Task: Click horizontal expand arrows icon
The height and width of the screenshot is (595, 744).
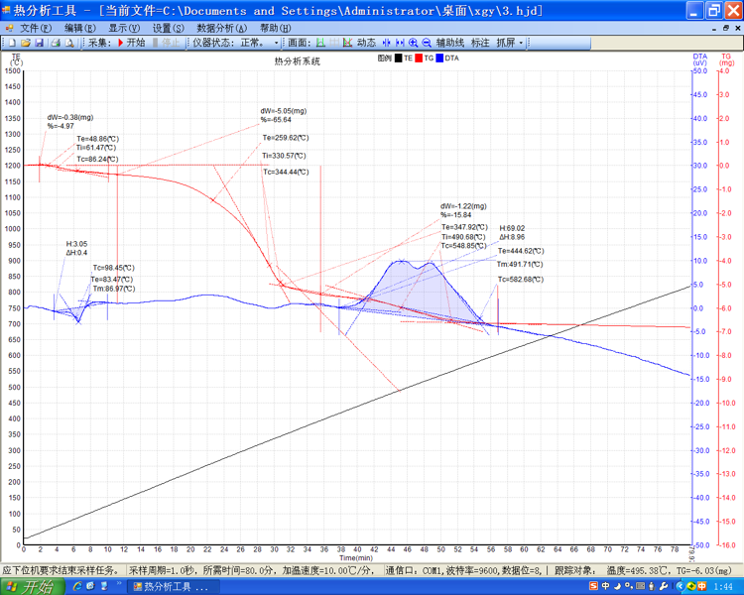Action: click(400, 43)
